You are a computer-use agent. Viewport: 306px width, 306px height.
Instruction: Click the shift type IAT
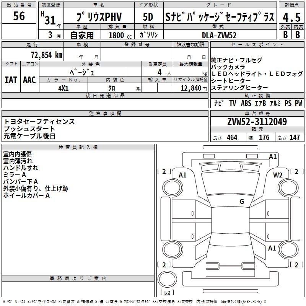pos(11,80)
